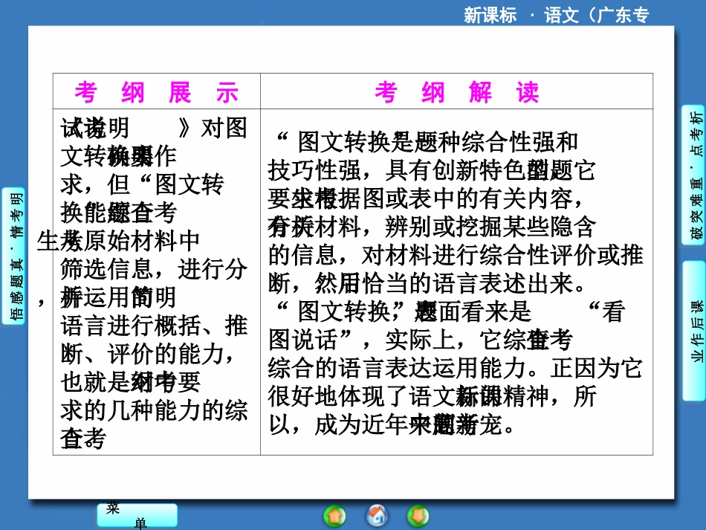Click the line starting 技巧性强，具有创新特色
Viewport: 706px width, 530px height.
click(432, 171)
